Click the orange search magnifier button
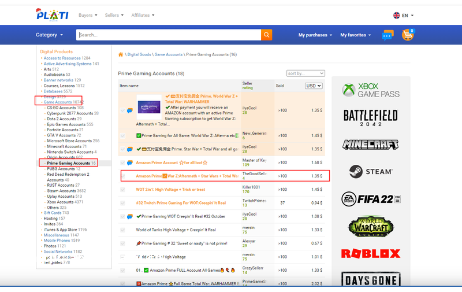Screen dimensions: 462x292 pyautogui.click(x=266, y=35)
